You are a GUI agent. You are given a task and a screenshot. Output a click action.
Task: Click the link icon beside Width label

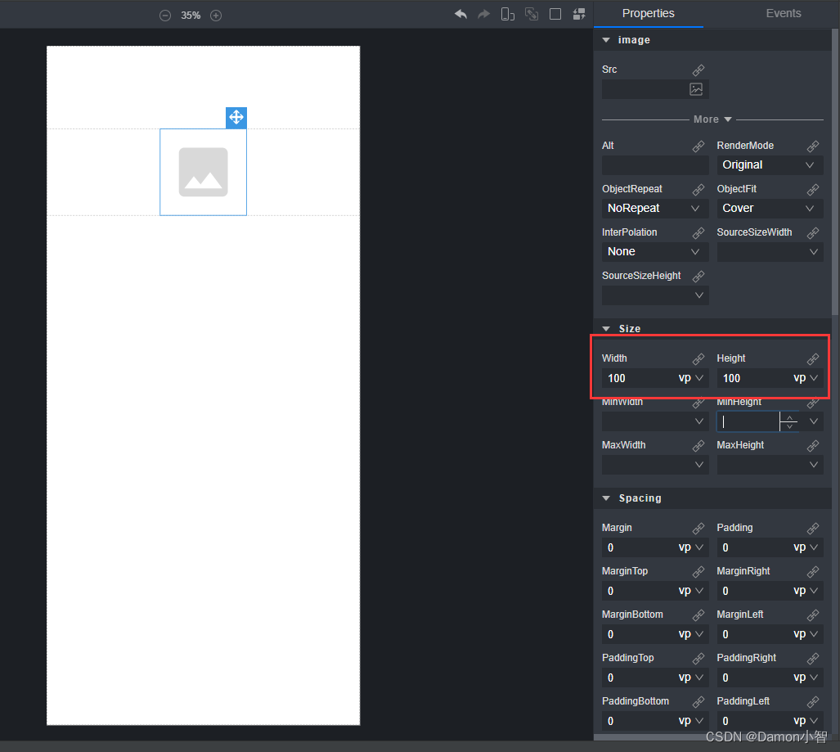click(x=699, y=359)
